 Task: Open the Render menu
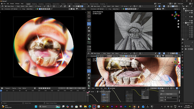pos(12,4)
